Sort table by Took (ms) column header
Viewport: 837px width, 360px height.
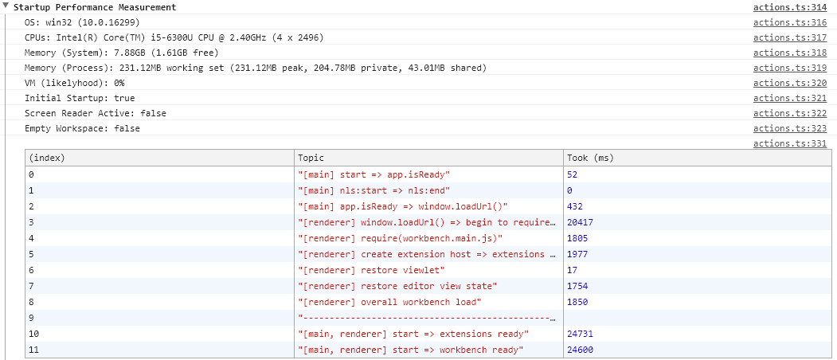(x=696, y=158)
